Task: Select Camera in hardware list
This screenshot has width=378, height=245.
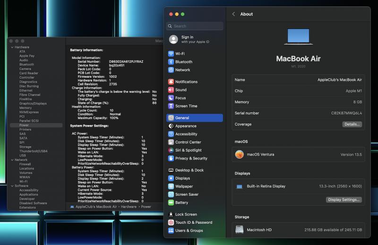Action: click(26, 69)
